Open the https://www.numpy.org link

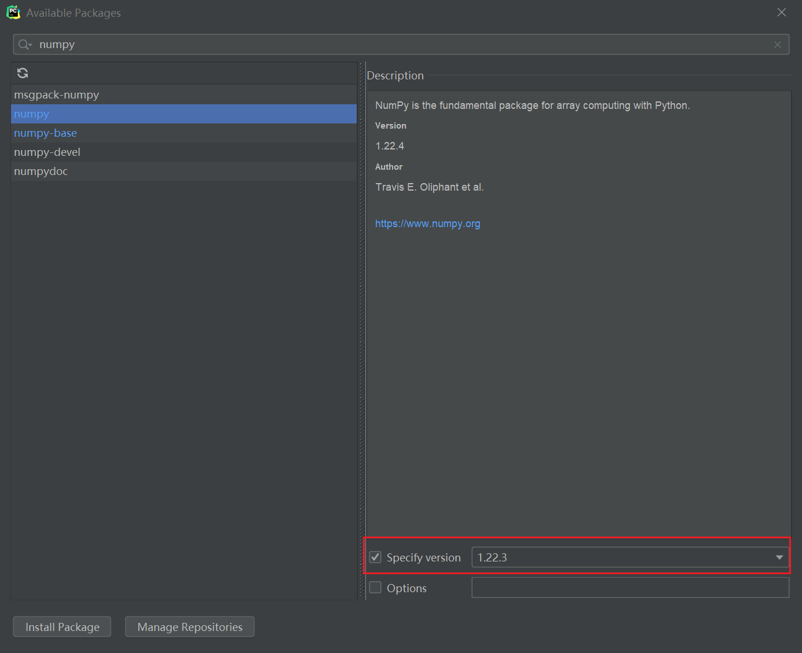[427, 224]
